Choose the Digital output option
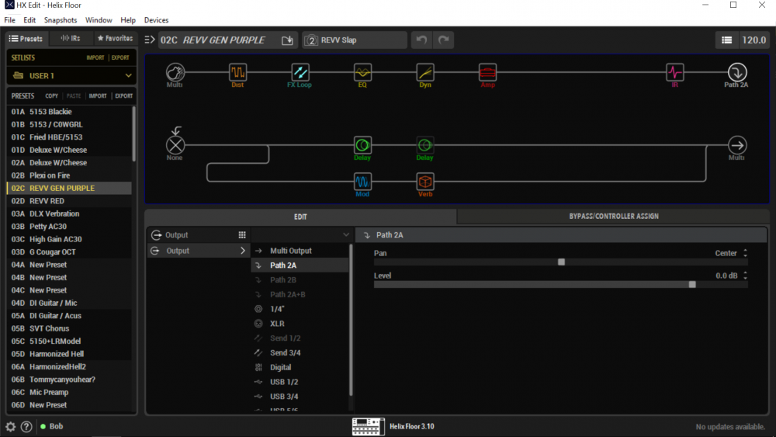This screenshot has height=437, width=776. [300, 367]
